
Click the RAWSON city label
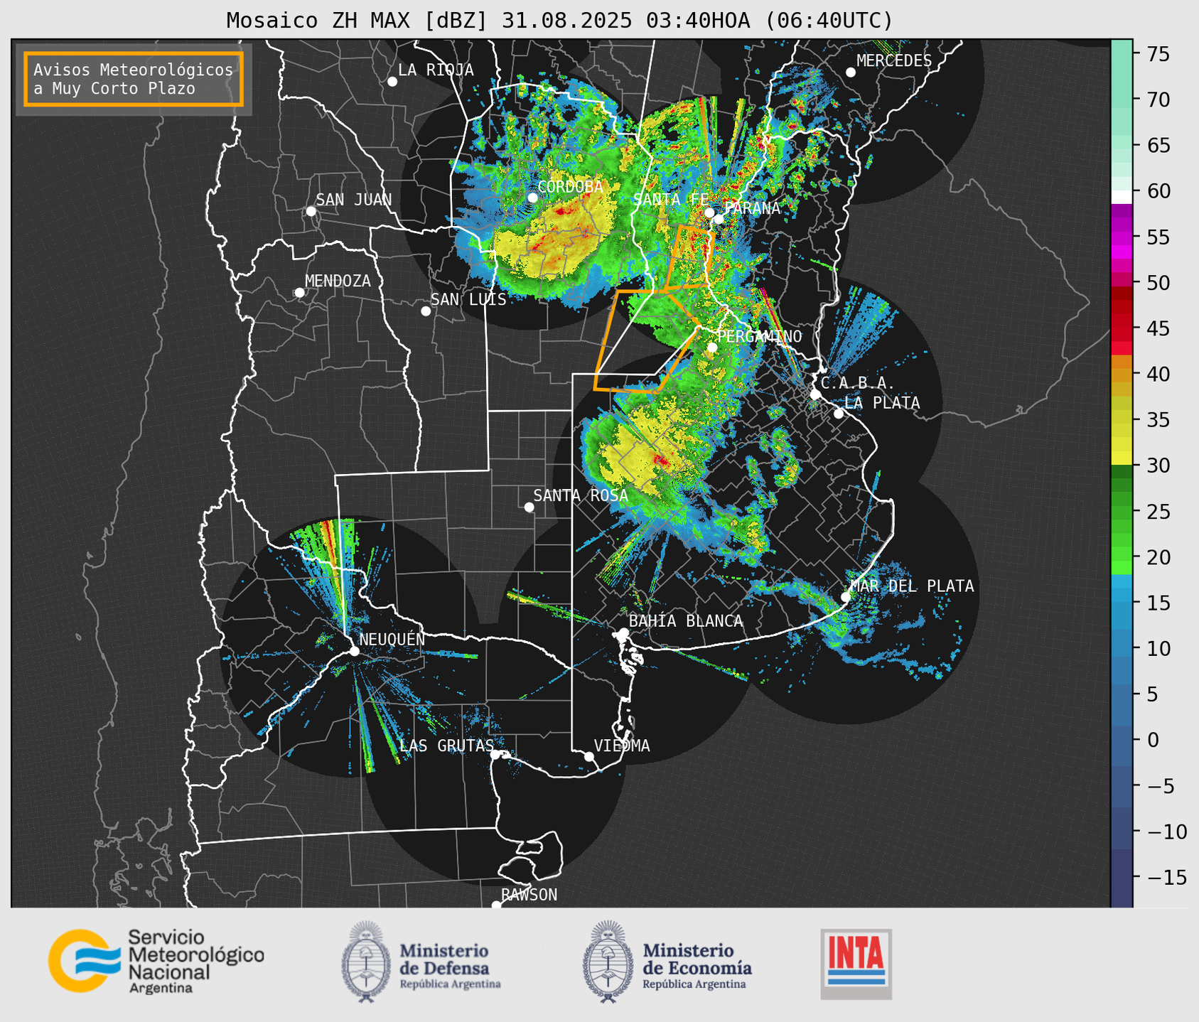(x=529, y=895)
